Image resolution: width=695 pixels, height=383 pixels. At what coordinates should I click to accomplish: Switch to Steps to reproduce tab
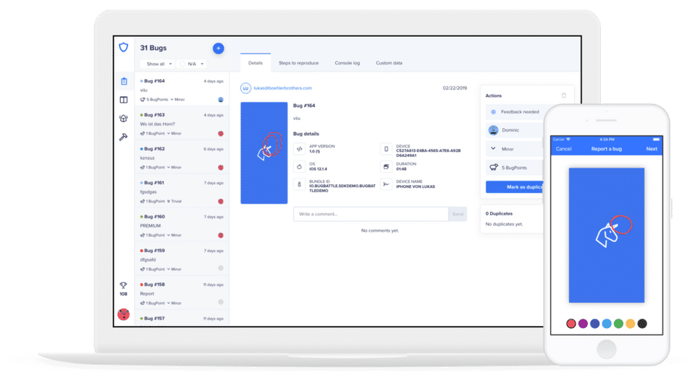point(298,63)
